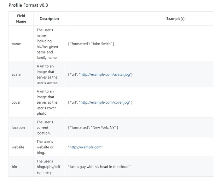Click the name field description text

click(x=47, y=44)
